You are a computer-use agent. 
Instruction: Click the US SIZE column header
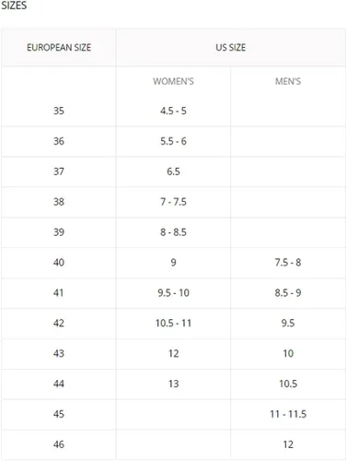point(231,48)
